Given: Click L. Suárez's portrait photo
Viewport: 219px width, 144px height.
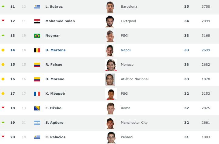Looking at the screenshot, I should [x=110, y=7].
